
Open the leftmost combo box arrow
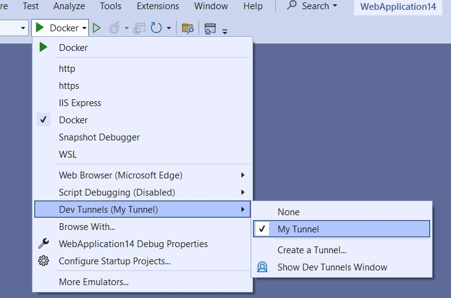click(x=23, y=28)
